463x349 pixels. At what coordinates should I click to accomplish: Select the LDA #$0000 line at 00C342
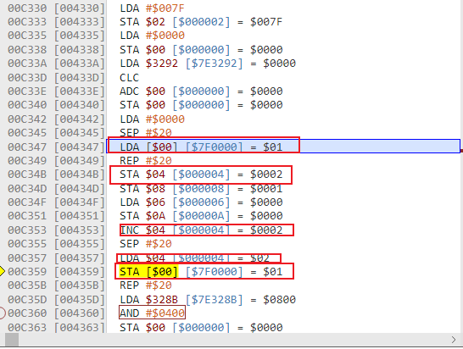152,119
